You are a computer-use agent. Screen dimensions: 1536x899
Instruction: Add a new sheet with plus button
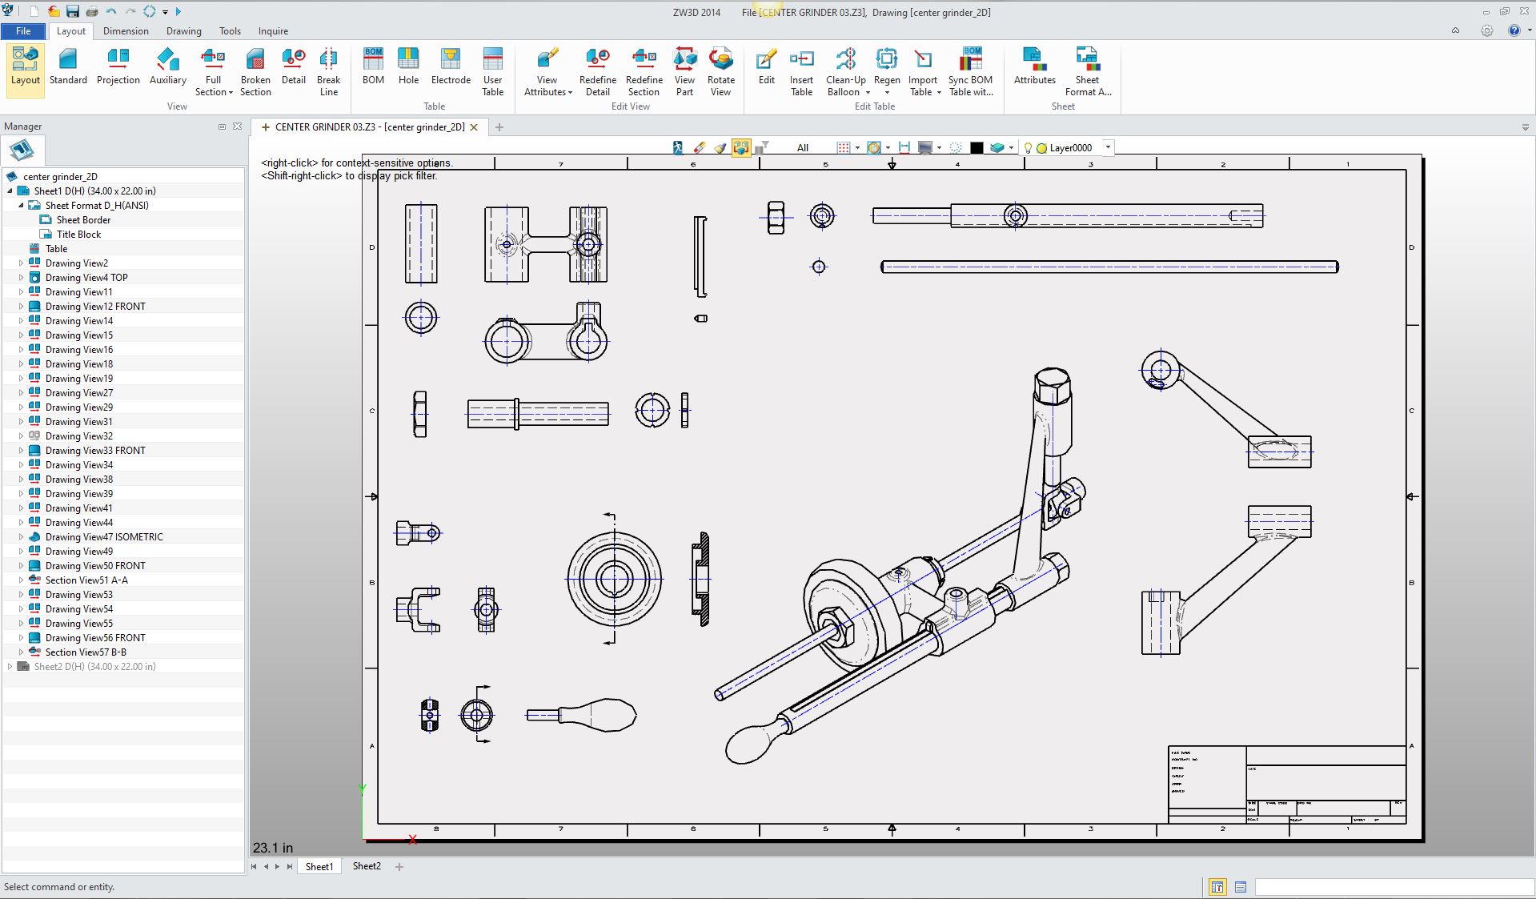(399, 867)
